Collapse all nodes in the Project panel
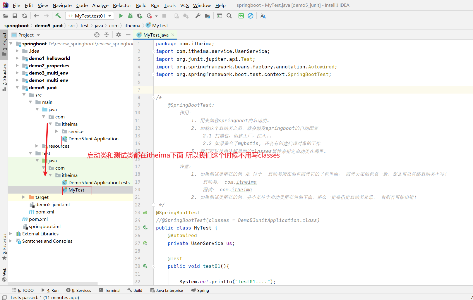Screen dimensions: 473x300 point(107,35)
